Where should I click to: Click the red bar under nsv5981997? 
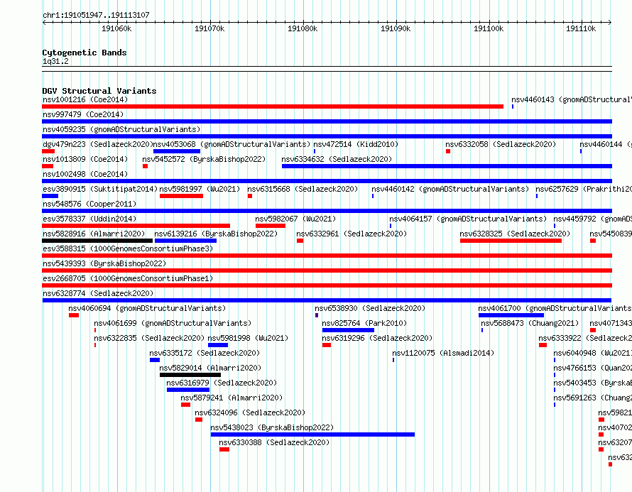pyautogui.click(x=181, y=196)
